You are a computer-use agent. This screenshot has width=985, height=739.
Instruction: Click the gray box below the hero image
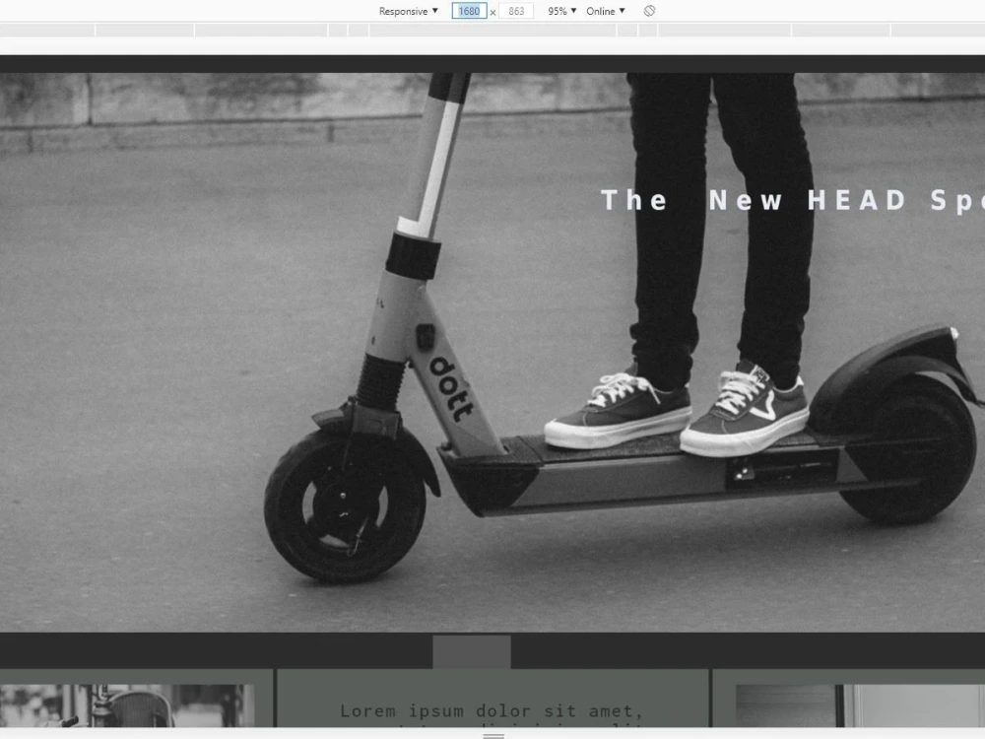coord(472,651)
